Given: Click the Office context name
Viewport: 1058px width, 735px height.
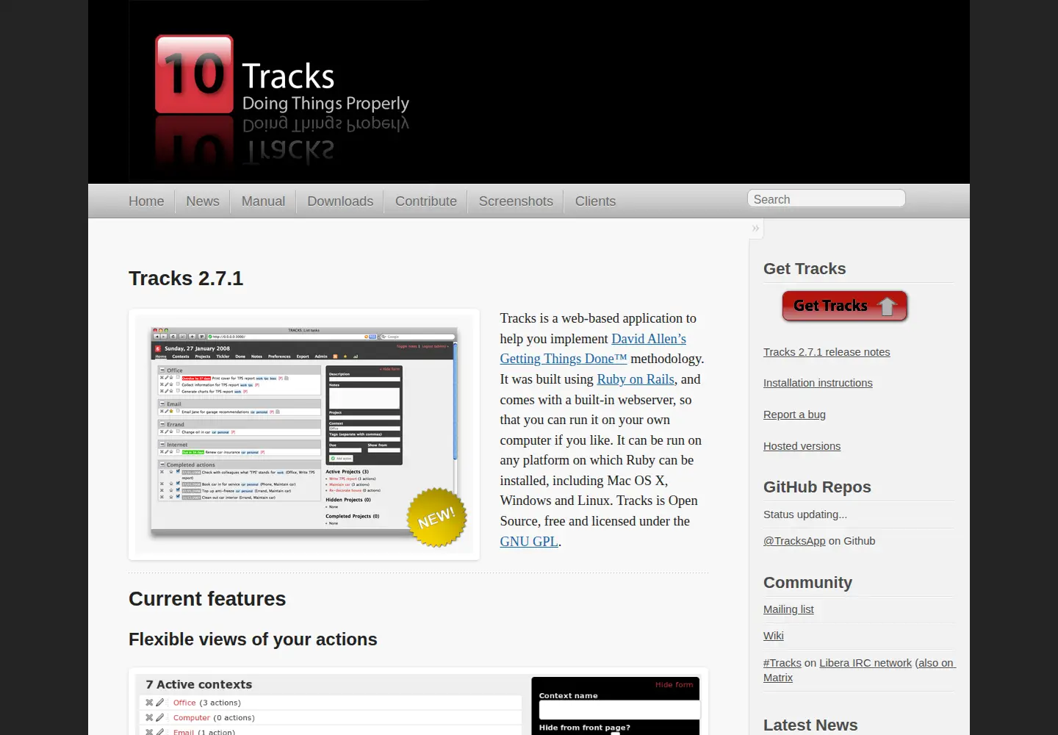Looking at the screenshot, I should 184,703.
